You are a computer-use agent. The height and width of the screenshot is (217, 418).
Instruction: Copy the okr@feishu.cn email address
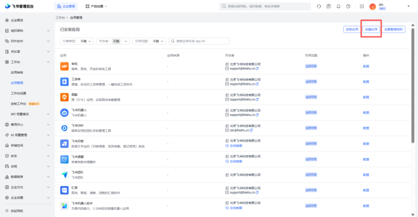pos(251,130)
